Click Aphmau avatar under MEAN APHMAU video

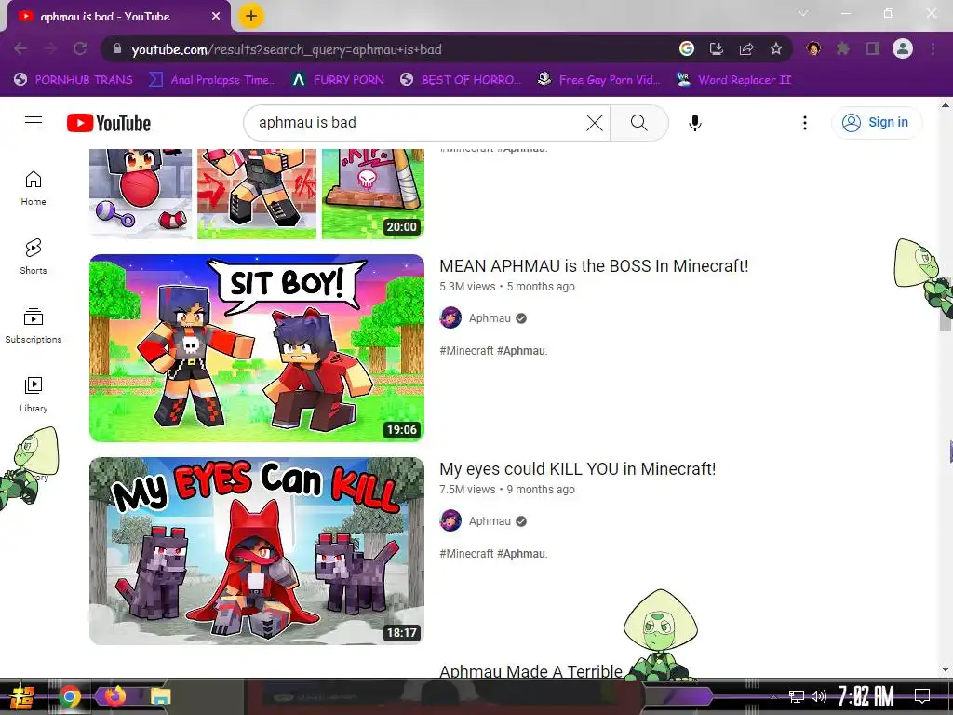(x=450, y=318)
